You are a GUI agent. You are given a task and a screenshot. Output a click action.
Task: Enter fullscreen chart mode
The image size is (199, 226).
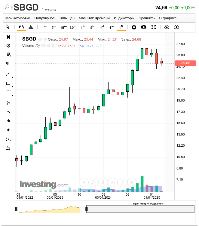154,27
